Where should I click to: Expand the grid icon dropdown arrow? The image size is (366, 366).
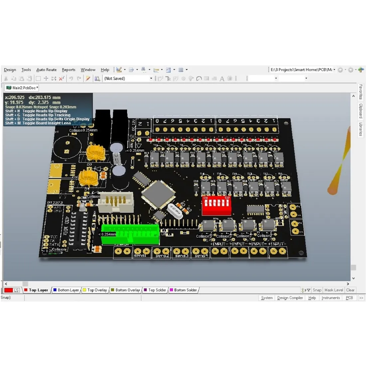(x=187, y=70)
